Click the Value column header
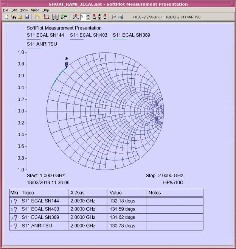This screenshot has width=236, height=249. click(126, 193)
